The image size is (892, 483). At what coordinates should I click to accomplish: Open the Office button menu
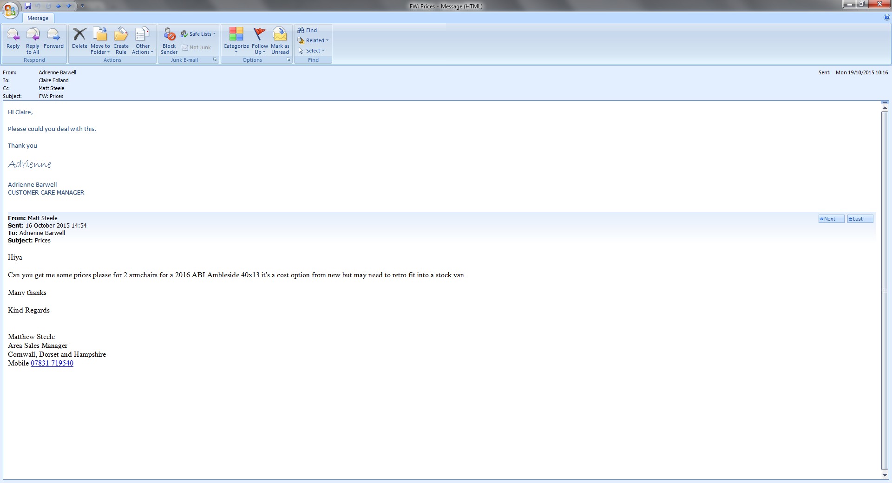tap(10, 9)
